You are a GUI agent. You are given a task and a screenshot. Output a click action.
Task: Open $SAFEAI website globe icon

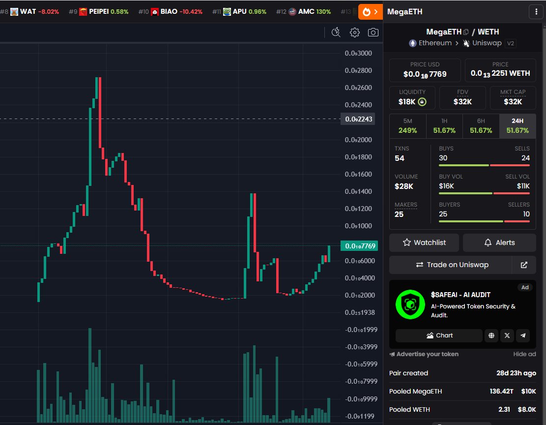click(491, 335)
